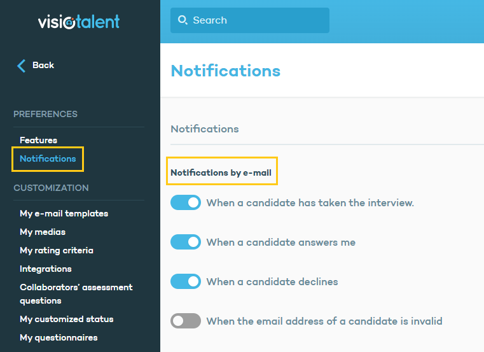The width and height of the screenshot is (484, 352).
Task: Type in the Search field
Action: pos(254,20)
